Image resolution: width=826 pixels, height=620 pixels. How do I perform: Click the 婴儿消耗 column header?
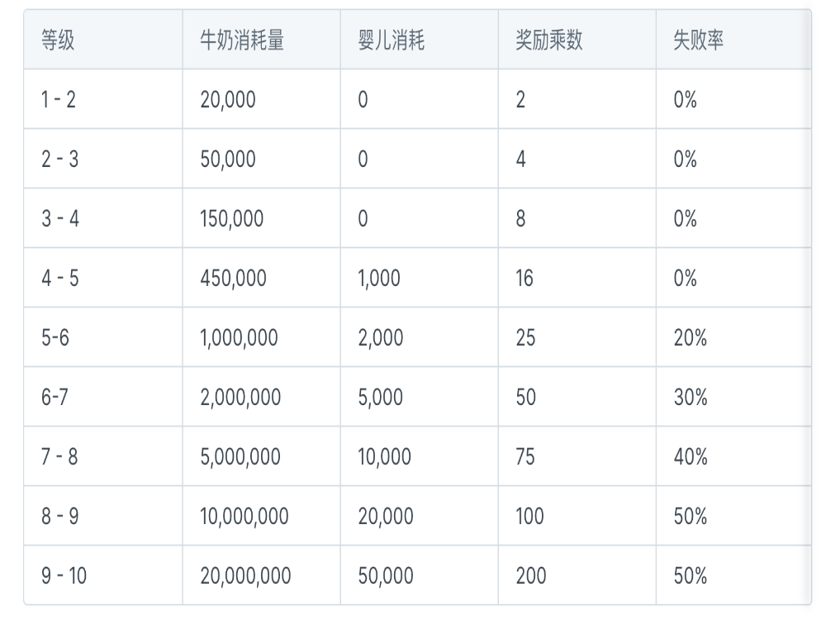420,40
